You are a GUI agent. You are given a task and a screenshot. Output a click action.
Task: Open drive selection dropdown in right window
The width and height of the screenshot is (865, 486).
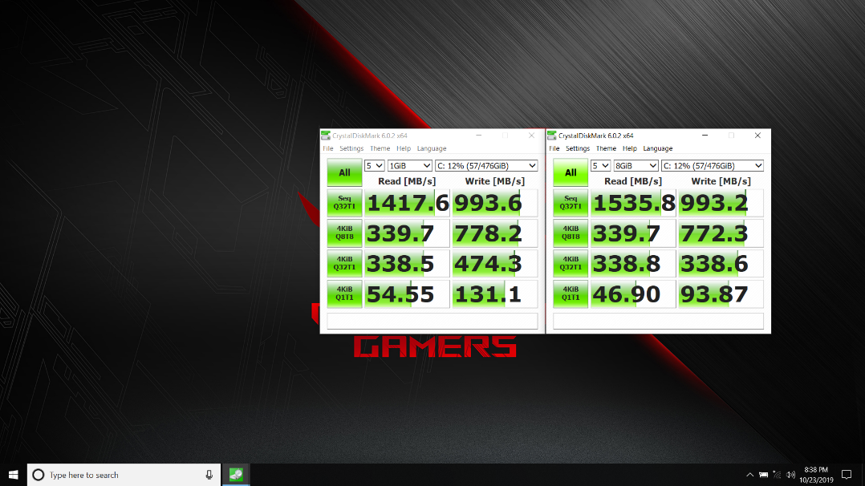click(713, 165)
